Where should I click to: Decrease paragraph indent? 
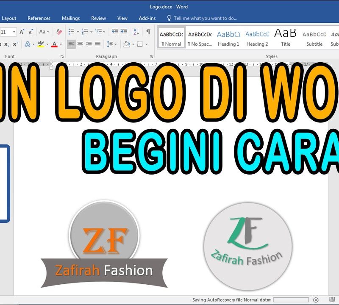pos(115,32)
